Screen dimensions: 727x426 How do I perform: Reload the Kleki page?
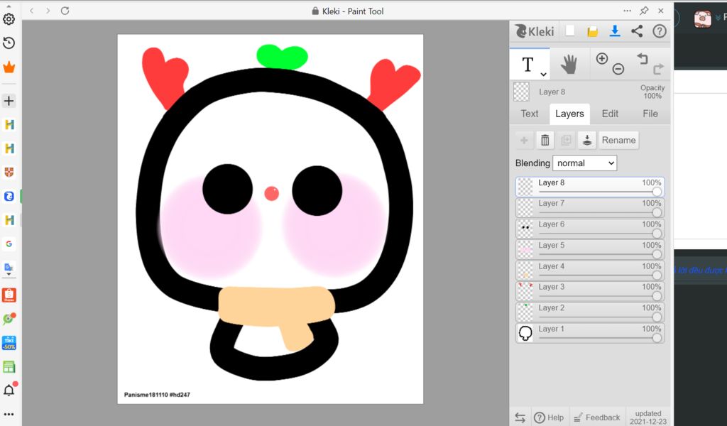point(65,11)
